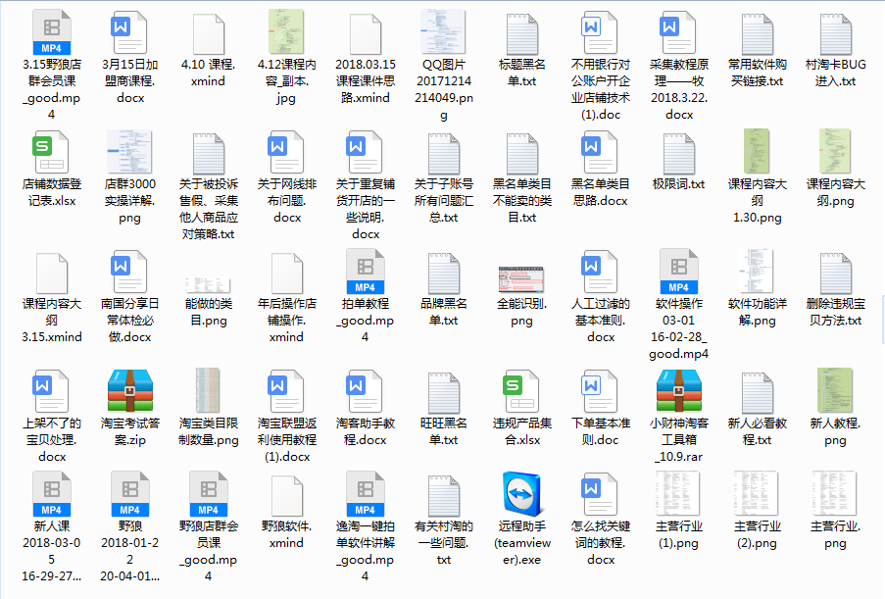Select the 淘宝考试答案.zip archive
This screenshot has height=599, width=885.
pos(129,390)
